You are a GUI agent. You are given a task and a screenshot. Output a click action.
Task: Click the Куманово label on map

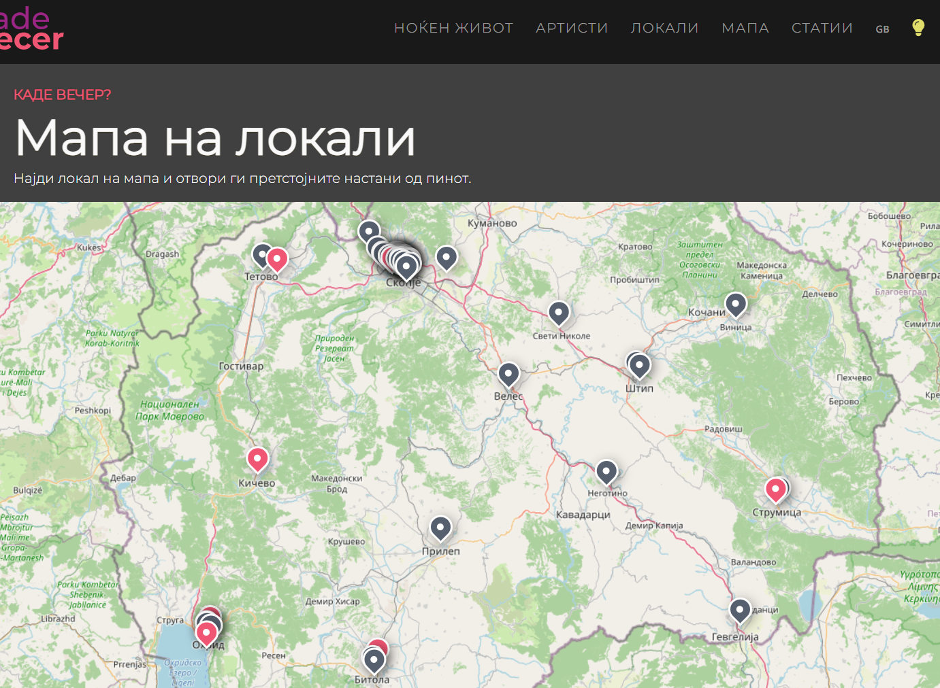(x=492, y=223)
